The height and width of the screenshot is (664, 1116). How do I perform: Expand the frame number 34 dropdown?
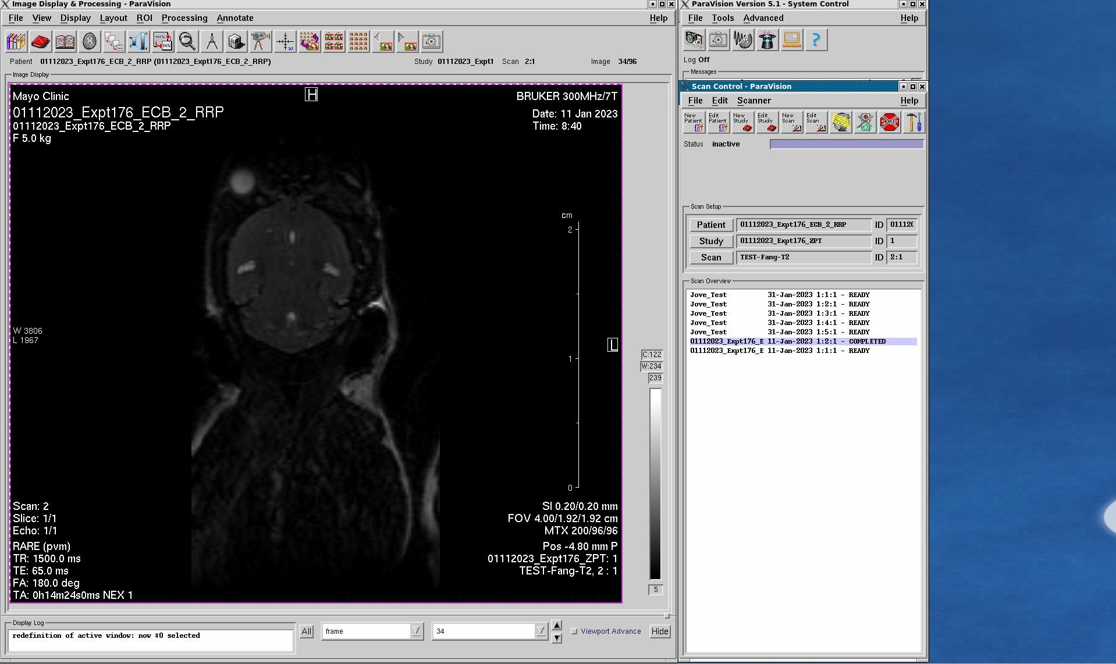(x=541, y=631)
